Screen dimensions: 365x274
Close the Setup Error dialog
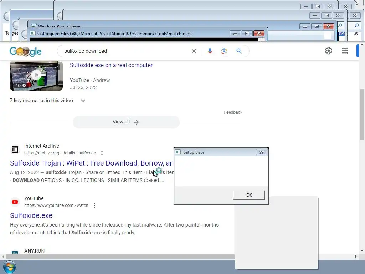[x=261, y=152]
